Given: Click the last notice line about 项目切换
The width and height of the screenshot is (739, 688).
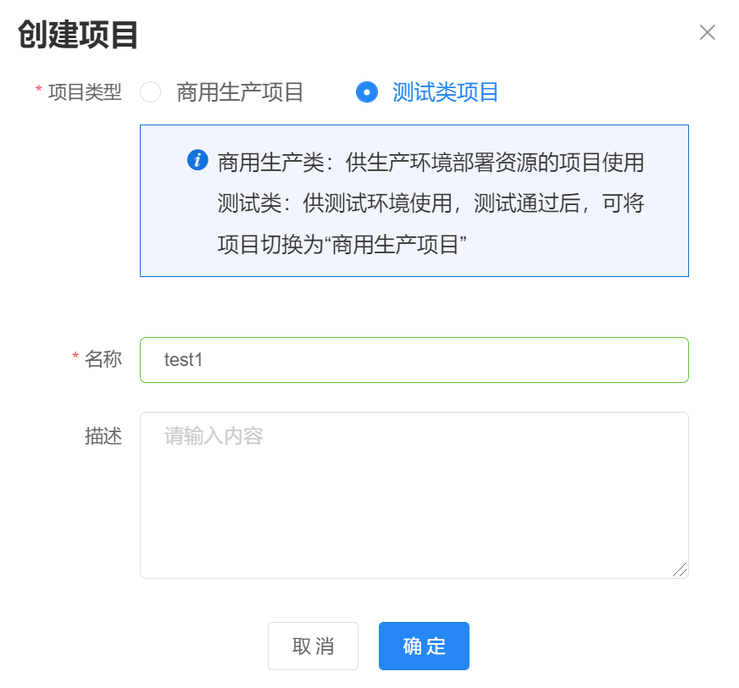Looking at the screenshot, I should click(x=343, y=245).
